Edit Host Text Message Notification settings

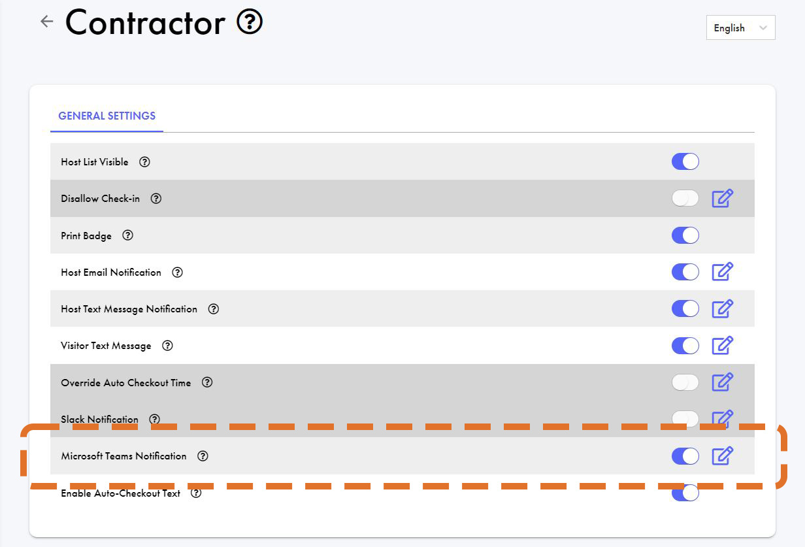(722, 308)
